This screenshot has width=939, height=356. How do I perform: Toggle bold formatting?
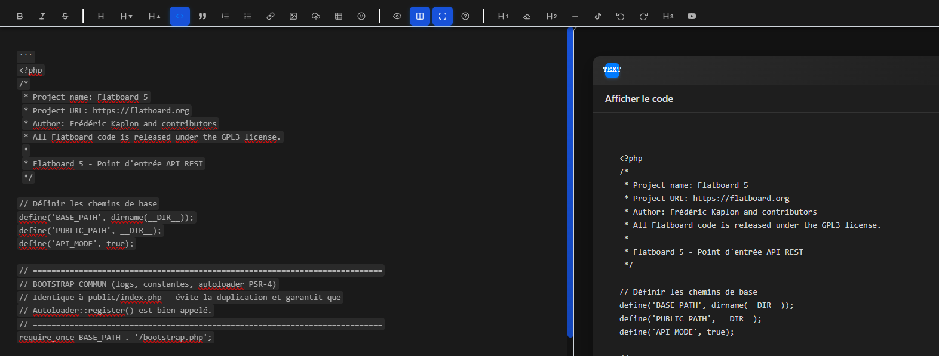20,16
